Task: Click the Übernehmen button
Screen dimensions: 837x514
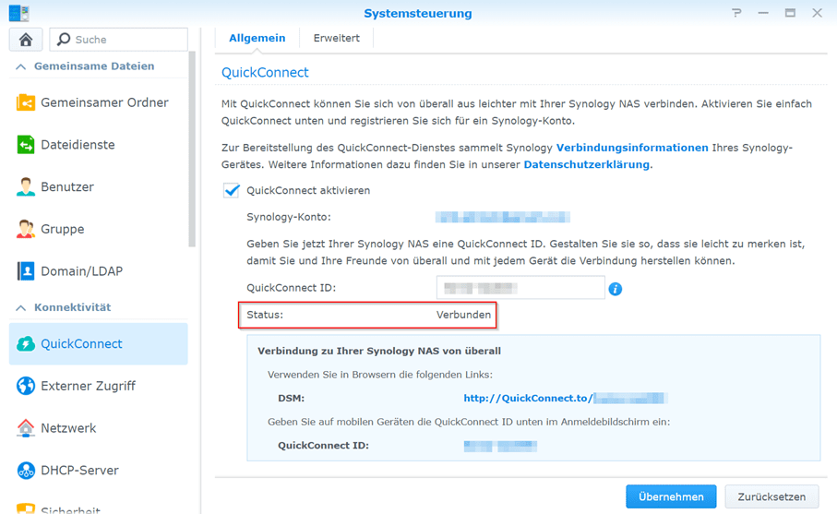Action: [671, 496]
